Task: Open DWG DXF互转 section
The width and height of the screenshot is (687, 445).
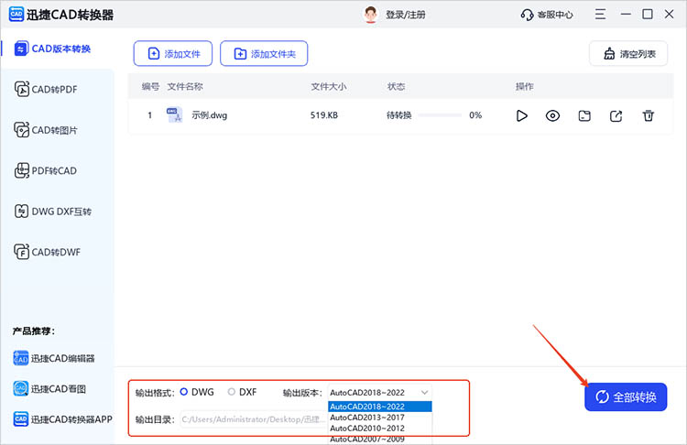Action: 53,212
